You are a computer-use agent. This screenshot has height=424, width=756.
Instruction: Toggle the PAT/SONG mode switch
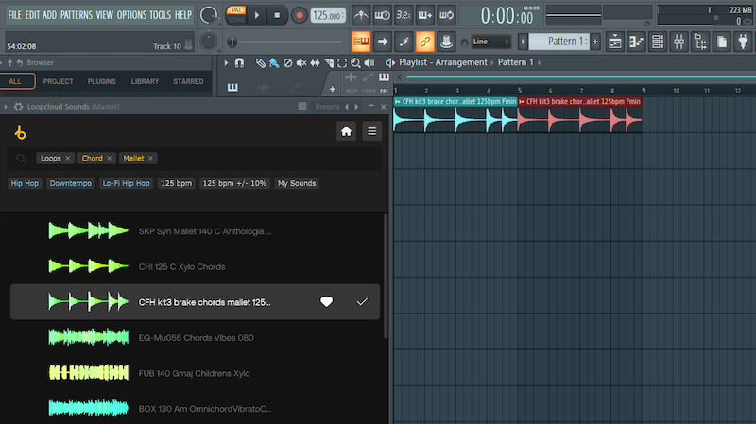tap(235, 14)
